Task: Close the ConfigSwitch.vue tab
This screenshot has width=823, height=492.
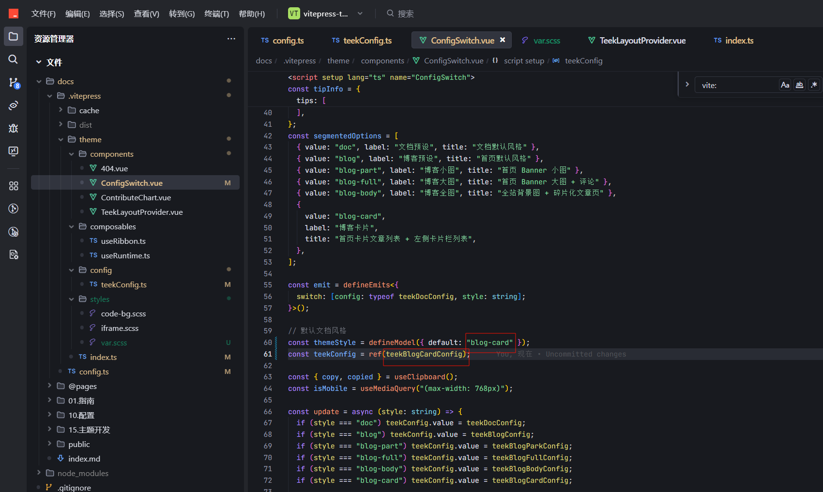Action: 503,40
